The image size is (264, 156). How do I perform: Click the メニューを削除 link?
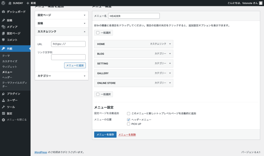coord(127,135)
